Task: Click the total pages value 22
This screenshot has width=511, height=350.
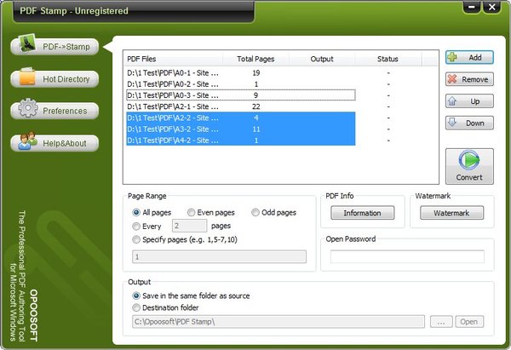Action: [x=255, y=106]
